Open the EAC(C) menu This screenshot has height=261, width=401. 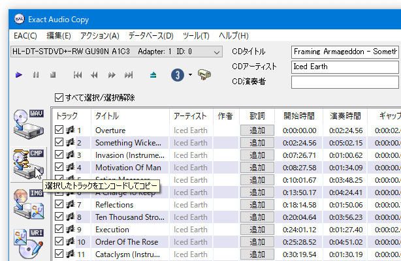pos(25,36)
